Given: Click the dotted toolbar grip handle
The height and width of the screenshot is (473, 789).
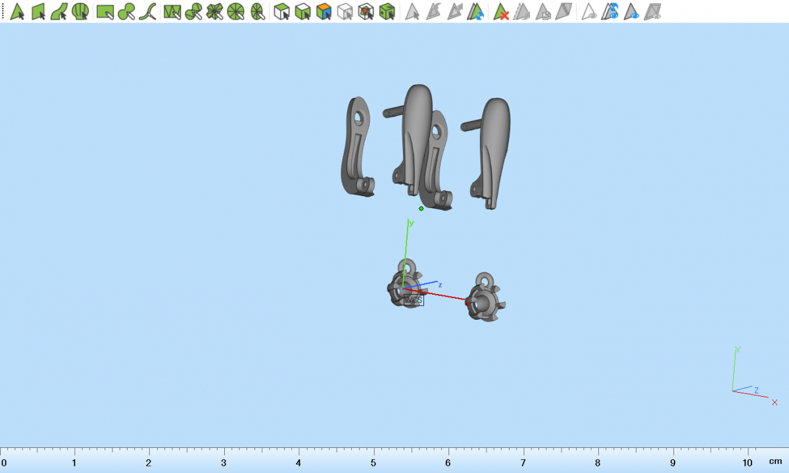Looking at the screenshot, I should click(4, 11).
